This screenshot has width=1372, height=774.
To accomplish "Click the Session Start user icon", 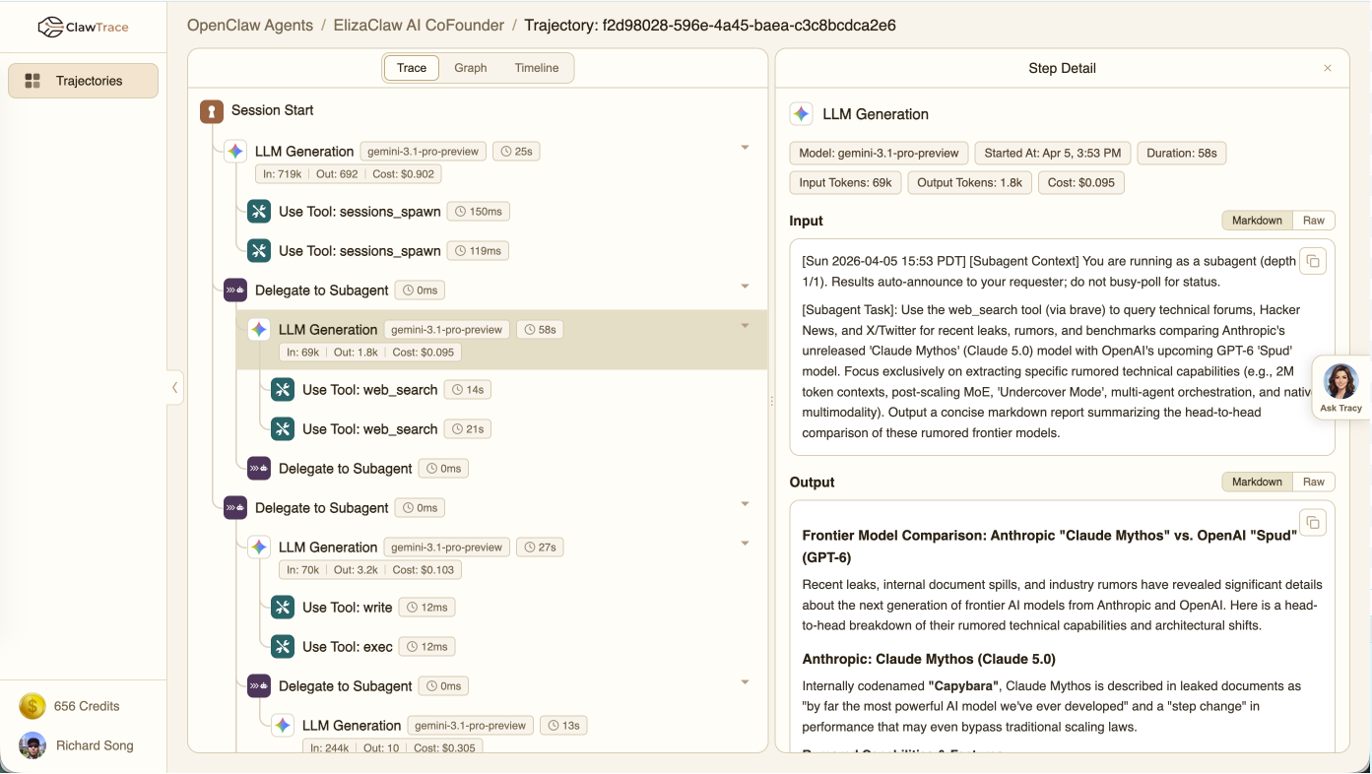I will tap(211, 111).
